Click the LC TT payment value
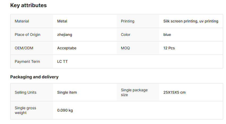226x124 pixels. (62, 61)
